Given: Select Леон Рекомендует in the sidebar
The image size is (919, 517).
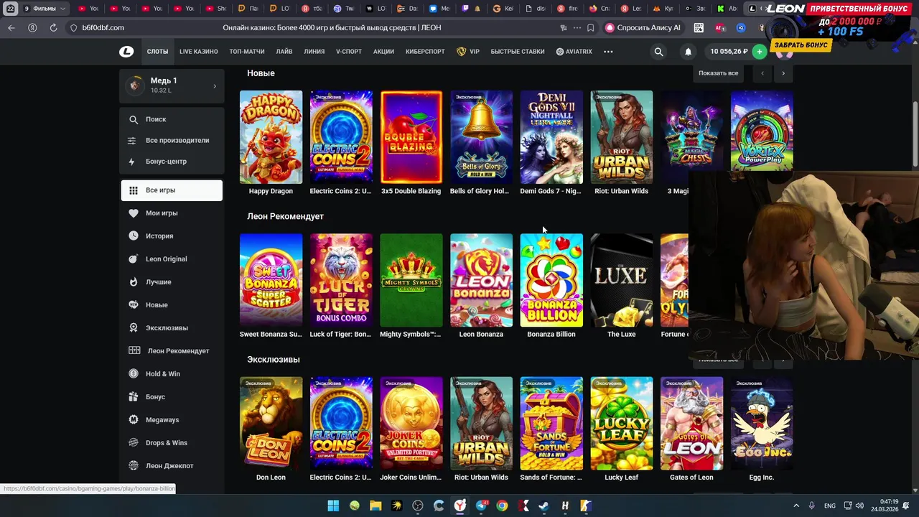Looking at the screenshot, I should [172, 351].
